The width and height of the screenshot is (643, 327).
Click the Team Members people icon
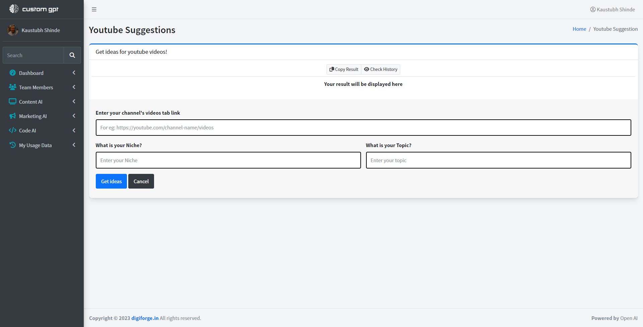click(13, 87)
